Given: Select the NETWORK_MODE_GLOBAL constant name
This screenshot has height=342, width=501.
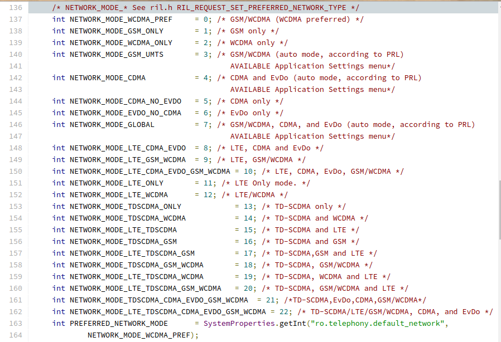Looking at the screenshot, I should pyautogui.click(x=112, y=125).
